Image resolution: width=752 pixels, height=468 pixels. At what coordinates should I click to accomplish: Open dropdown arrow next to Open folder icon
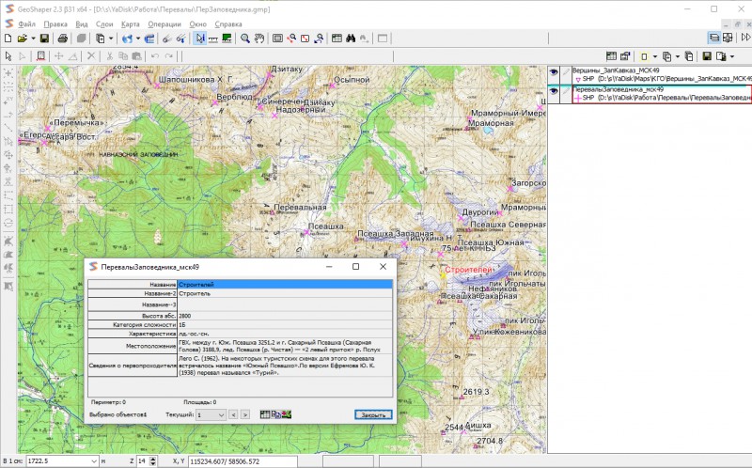pos(31,39)
